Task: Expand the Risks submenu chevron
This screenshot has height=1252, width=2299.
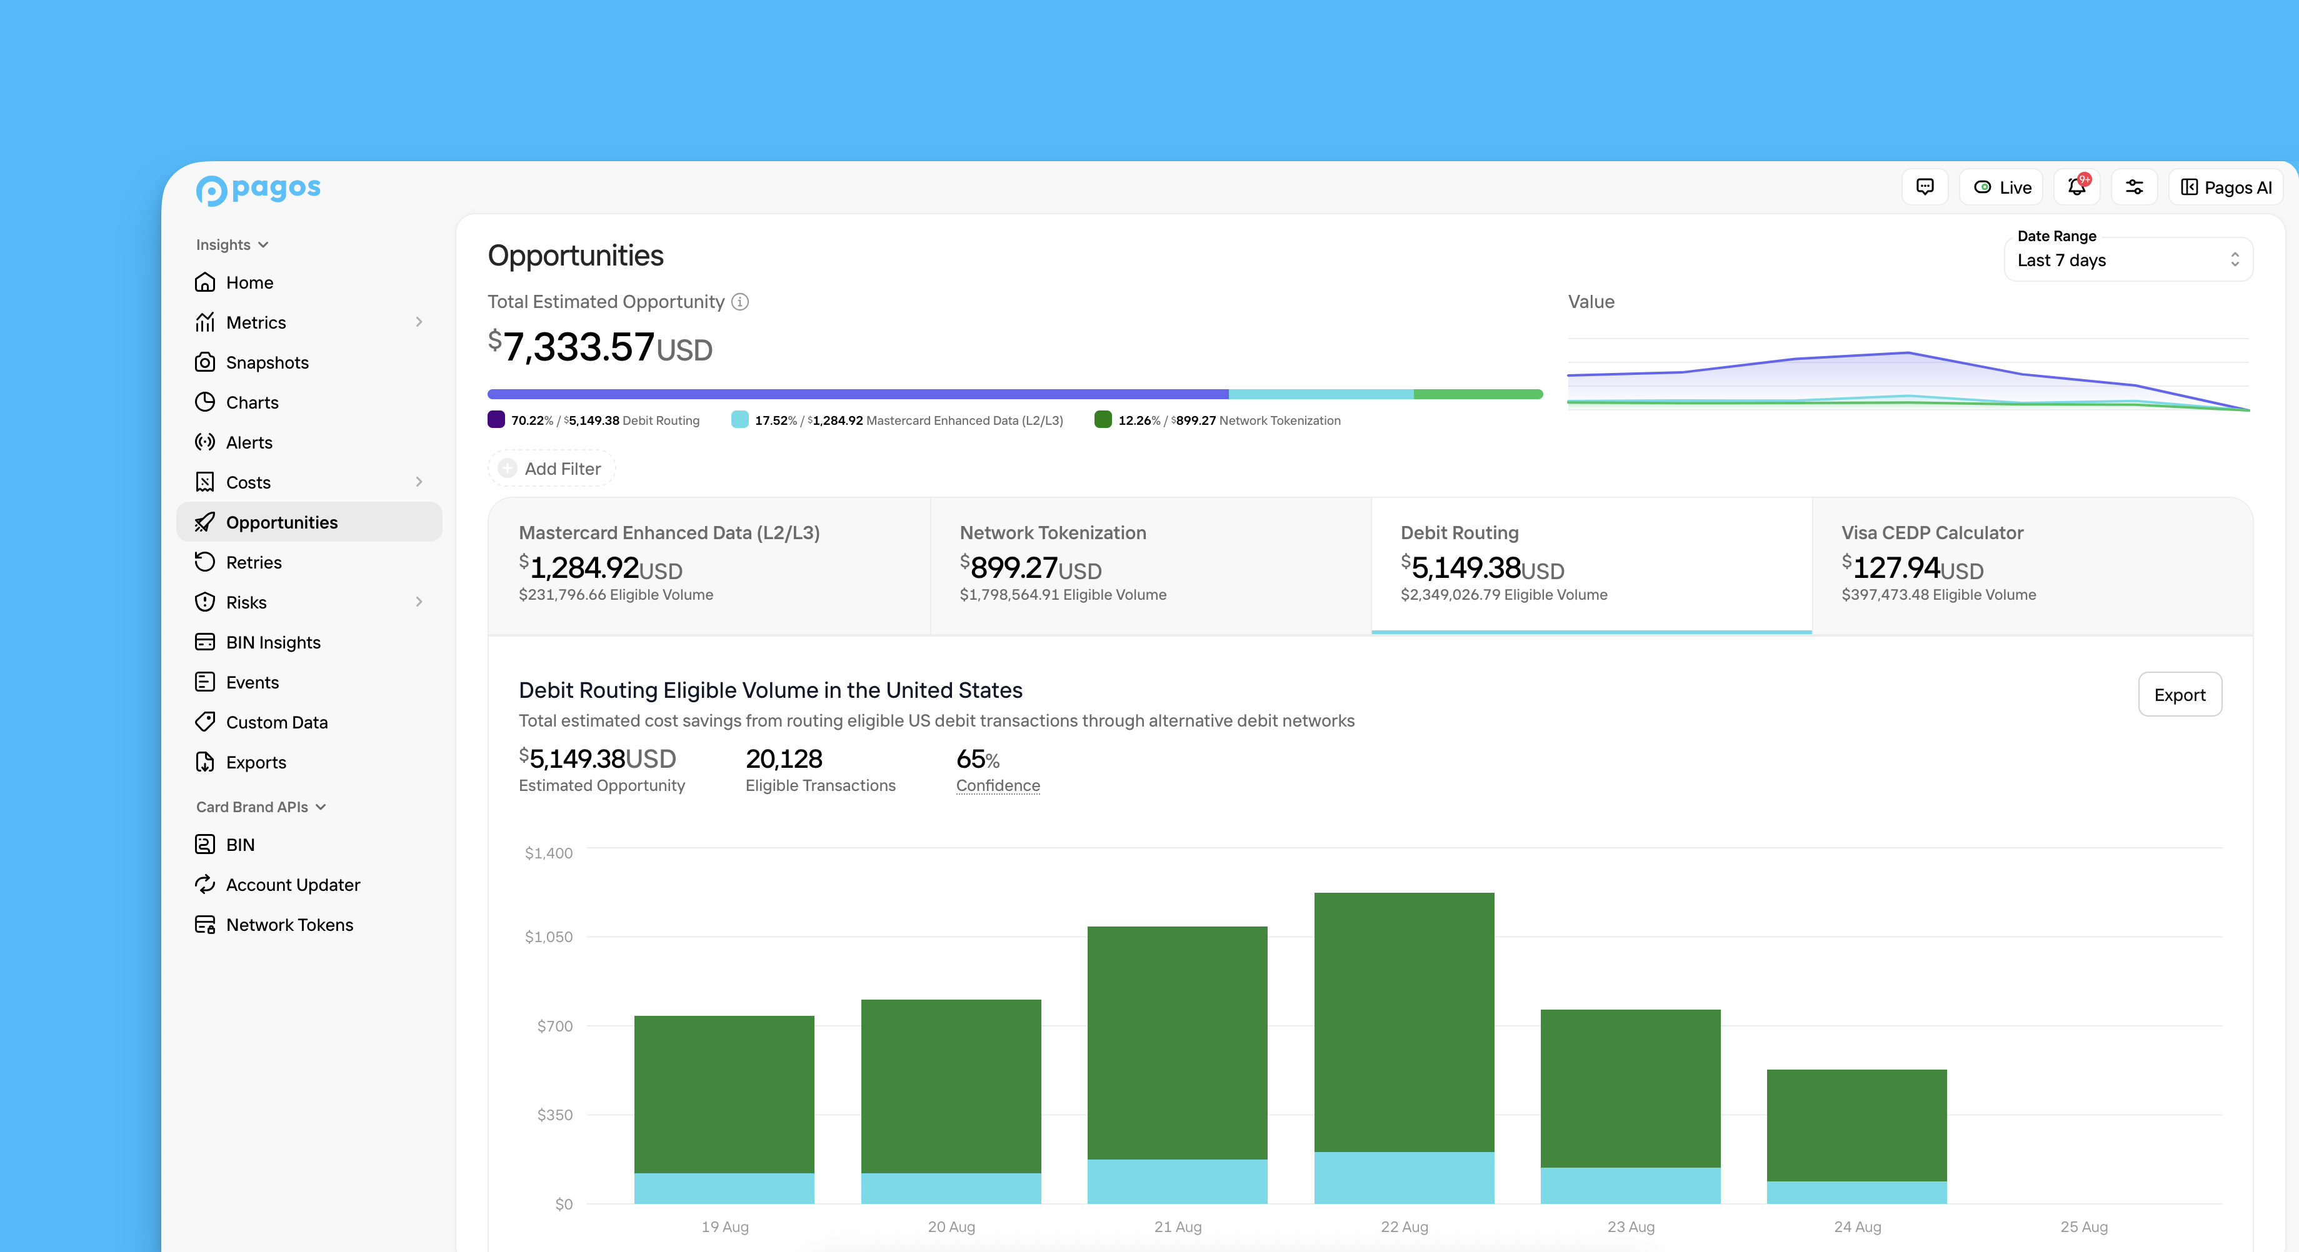Action: tap(419, 602)
